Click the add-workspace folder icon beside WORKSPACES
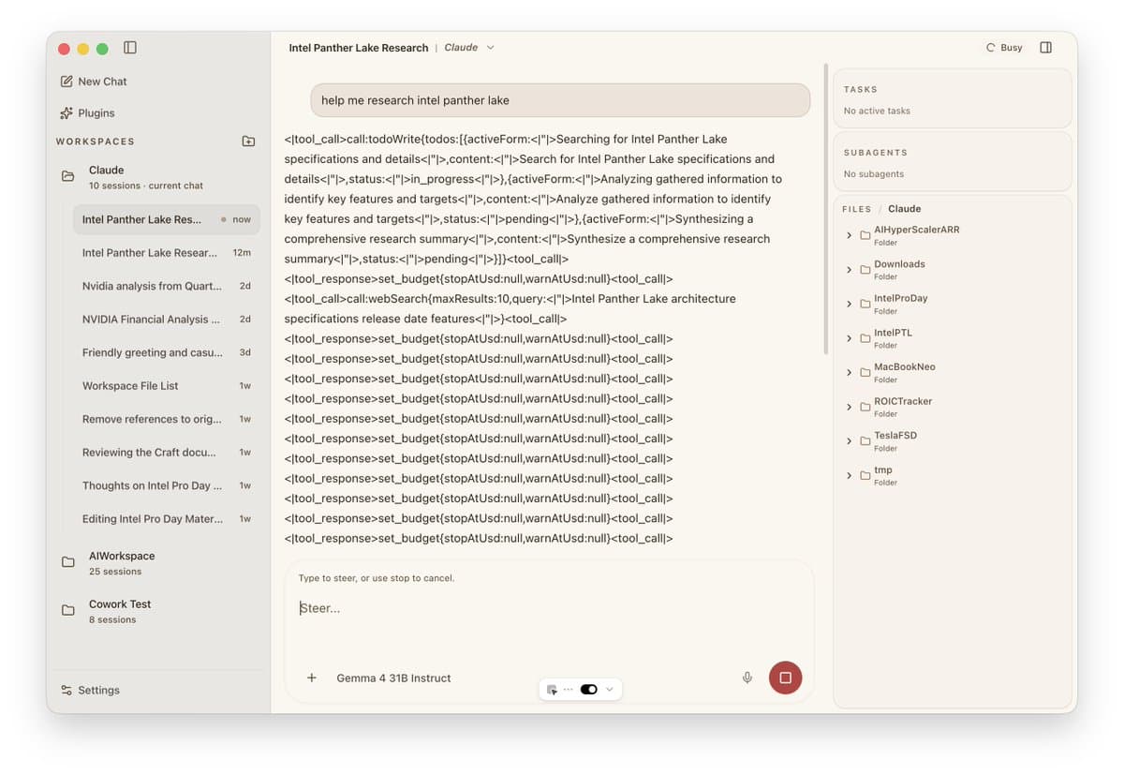 pyautogui.click(x=248, y=141)
